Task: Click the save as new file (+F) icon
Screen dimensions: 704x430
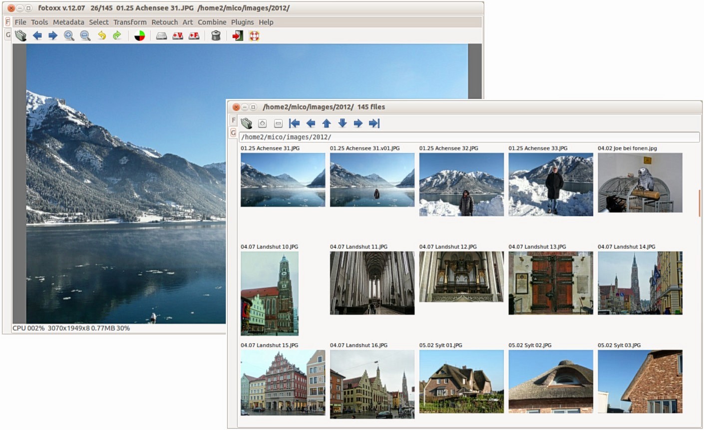Action: click(x=194, y=35)
